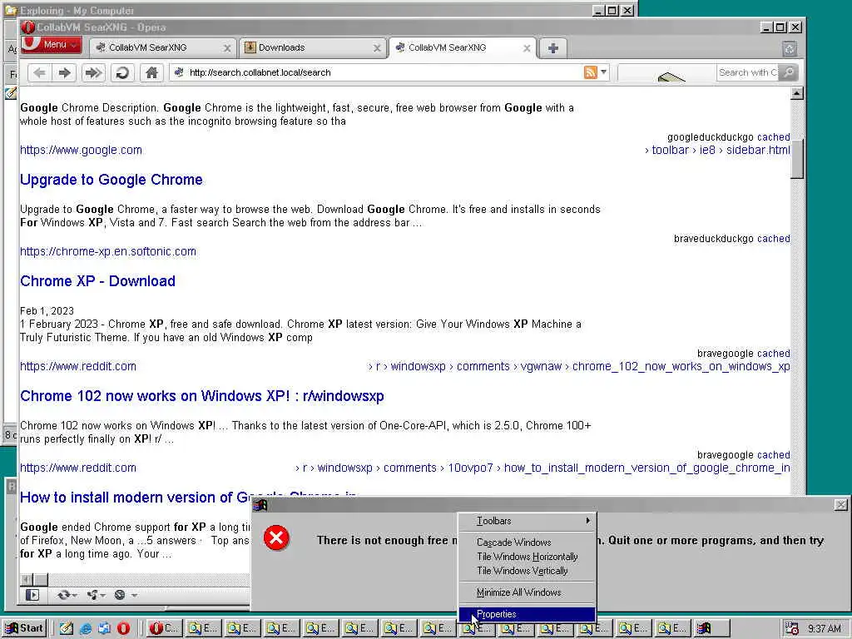Image resolution: width=852 pixels, height=639 pixels.
Task: Choose Cascade Windows from context menu
Action: tap(527, 542)
